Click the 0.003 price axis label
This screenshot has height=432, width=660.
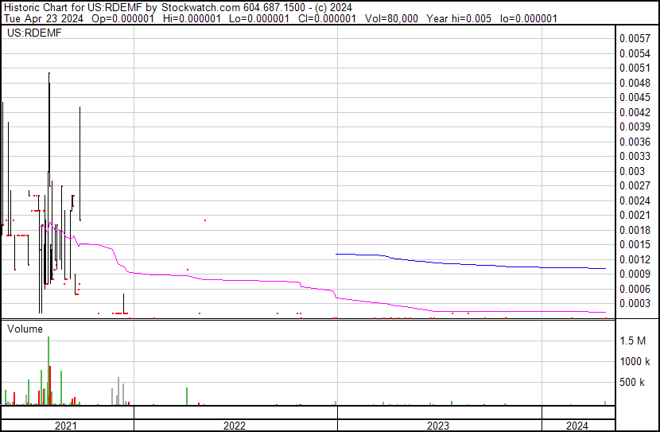click(631, 171)
